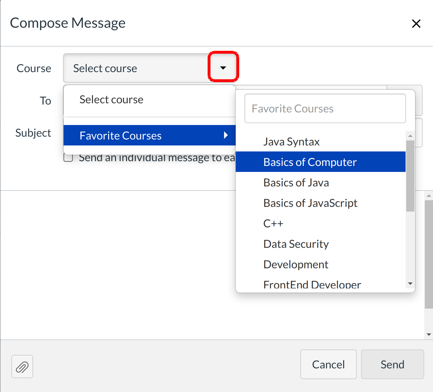The width and height of the screenshot is (433, 392).
Task: Pick Data Security from course list
Action: (296, 244)
